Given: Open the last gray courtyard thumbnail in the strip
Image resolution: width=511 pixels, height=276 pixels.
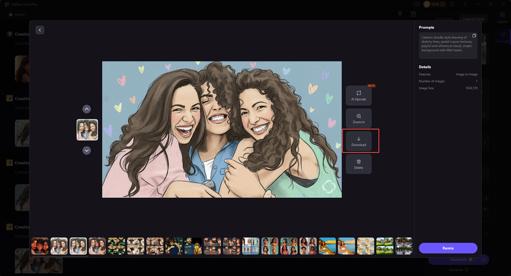Looking at the screenshot, I should (404, 246).
